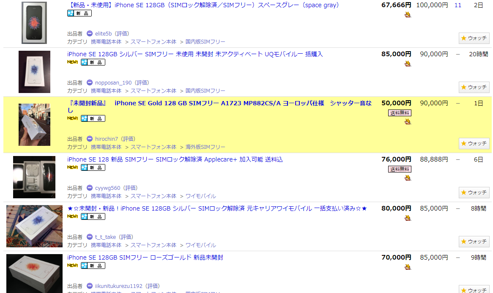This screenshot has width=493, height=293.
Task: Open 携帯電話本体 category in nopposan_190 listing
Action: click(106, 90)
